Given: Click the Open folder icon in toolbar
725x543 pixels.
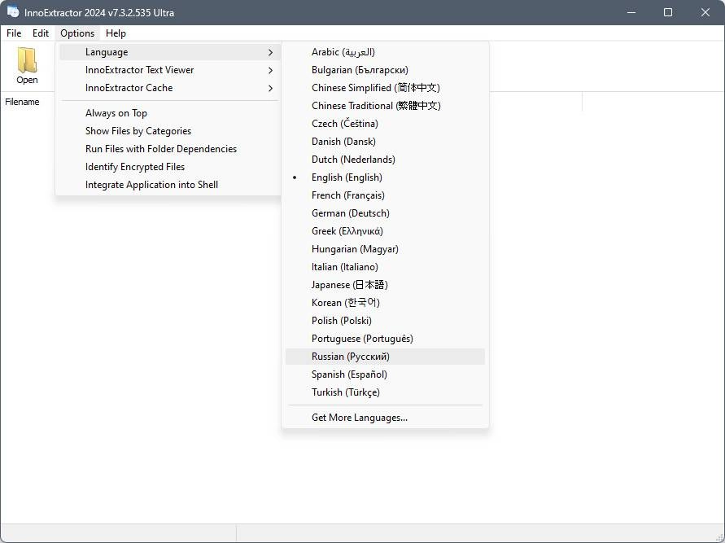Looking at the screenshot, I should tap(27, 66).
